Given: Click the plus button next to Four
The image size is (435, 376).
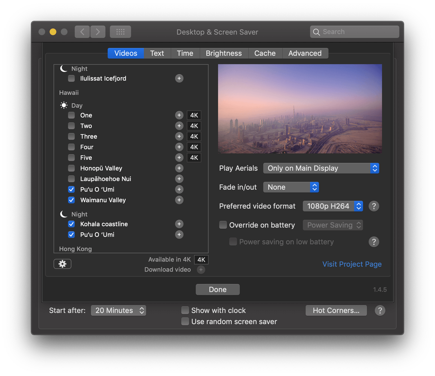Looking at the screenshot, I should point(179,147).
